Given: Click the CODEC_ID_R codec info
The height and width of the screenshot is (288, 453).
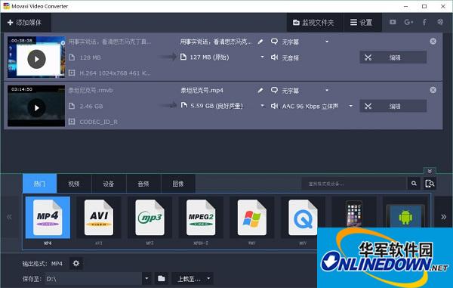Looking at the screenshot, I should coord(98,122).
